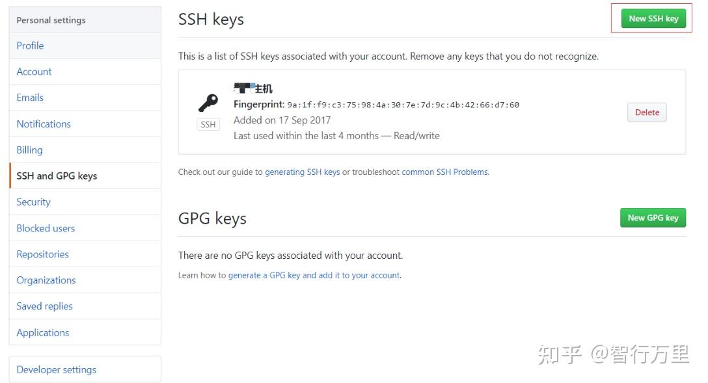708x383 pixels.
Task: Go to Account settings
Action: pos(34,72)
